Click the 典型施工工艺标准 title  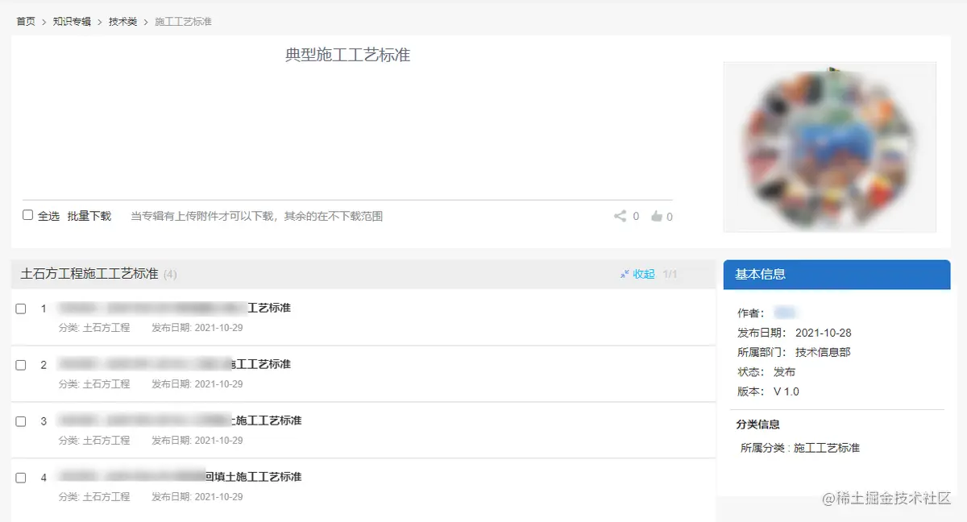347,55
